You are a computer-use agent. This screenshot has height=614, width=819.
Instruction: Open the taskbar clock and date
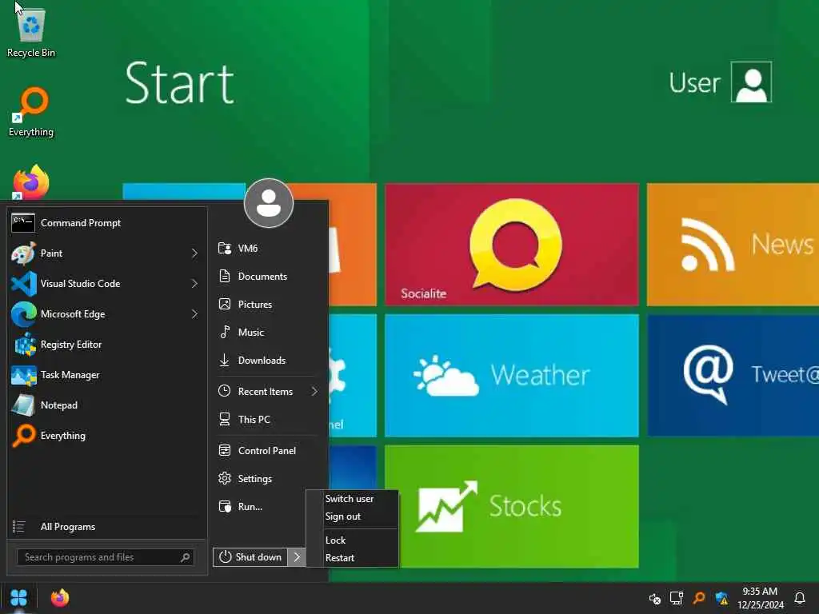click(761, 598)
